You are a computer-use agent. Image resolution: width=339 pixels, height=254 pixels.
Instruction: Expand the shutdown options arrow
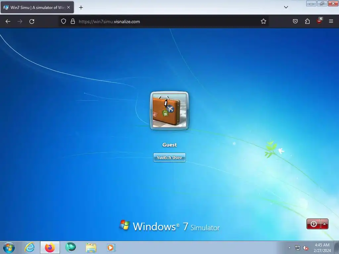click(324, 224)
